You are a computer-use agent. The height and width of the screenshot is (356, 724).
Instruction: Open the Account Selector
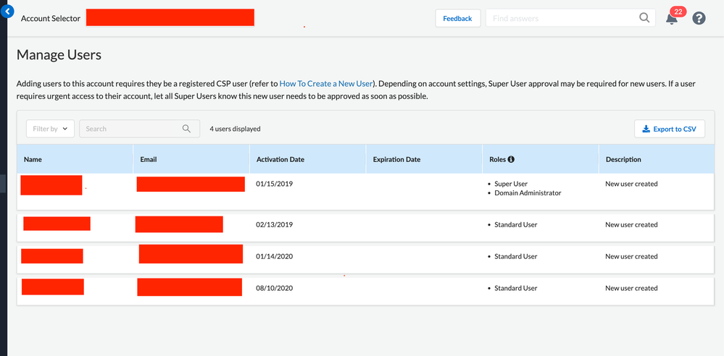pyautogui.click(x=51, y=18)
